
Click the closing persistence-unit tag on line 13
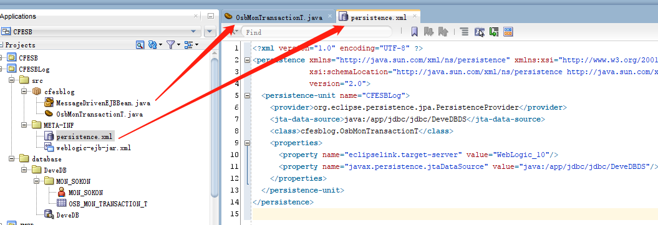302,190
